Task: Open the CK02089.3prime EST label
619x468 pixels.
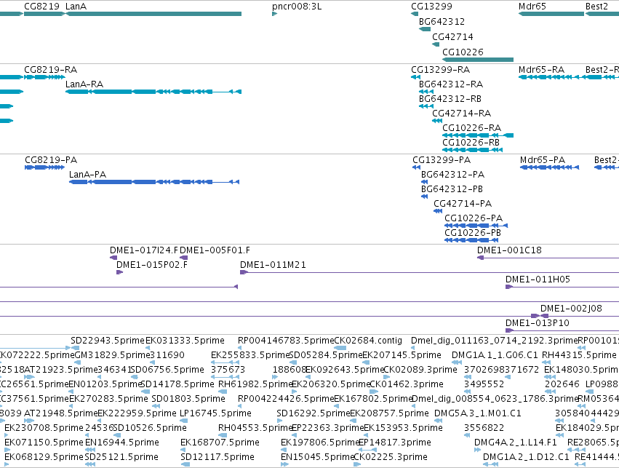Action: pyautogui.click(x=420, y=370)
